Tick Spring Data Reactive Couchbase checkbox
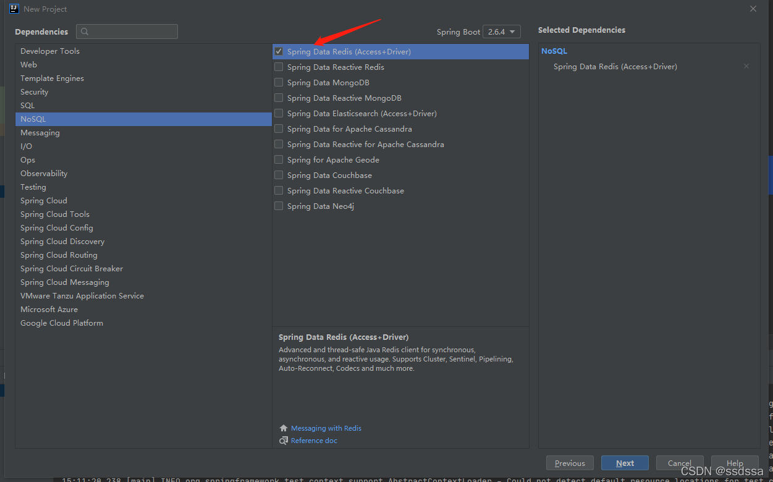773x482 pixels. point(279,191)
